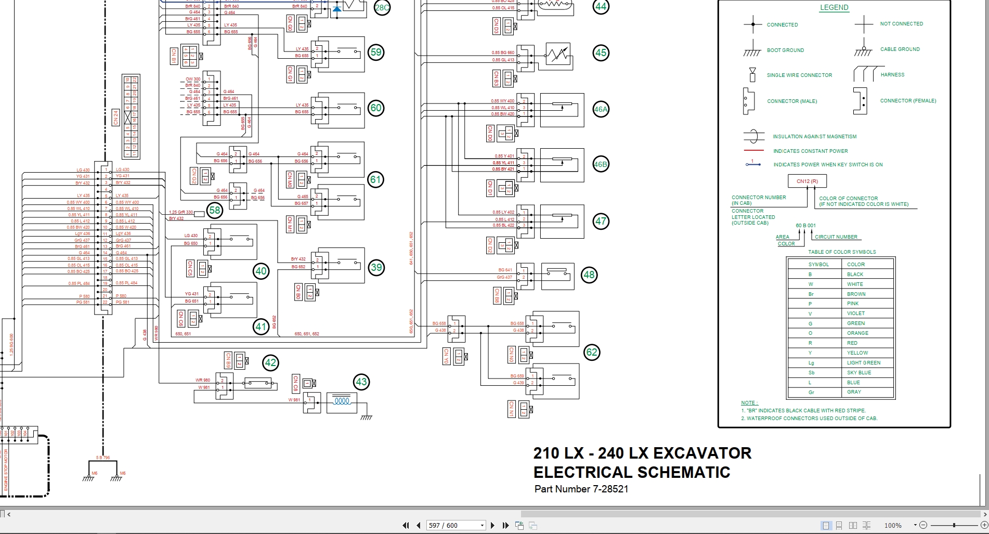The width and height of the screenshot is (989, 534).
Task: Jump to the last page
Action: tap(505, 525)
